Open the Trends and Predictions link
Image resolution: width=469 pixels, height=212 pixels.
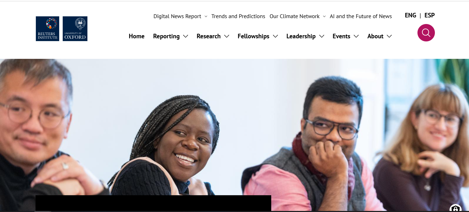238,16
